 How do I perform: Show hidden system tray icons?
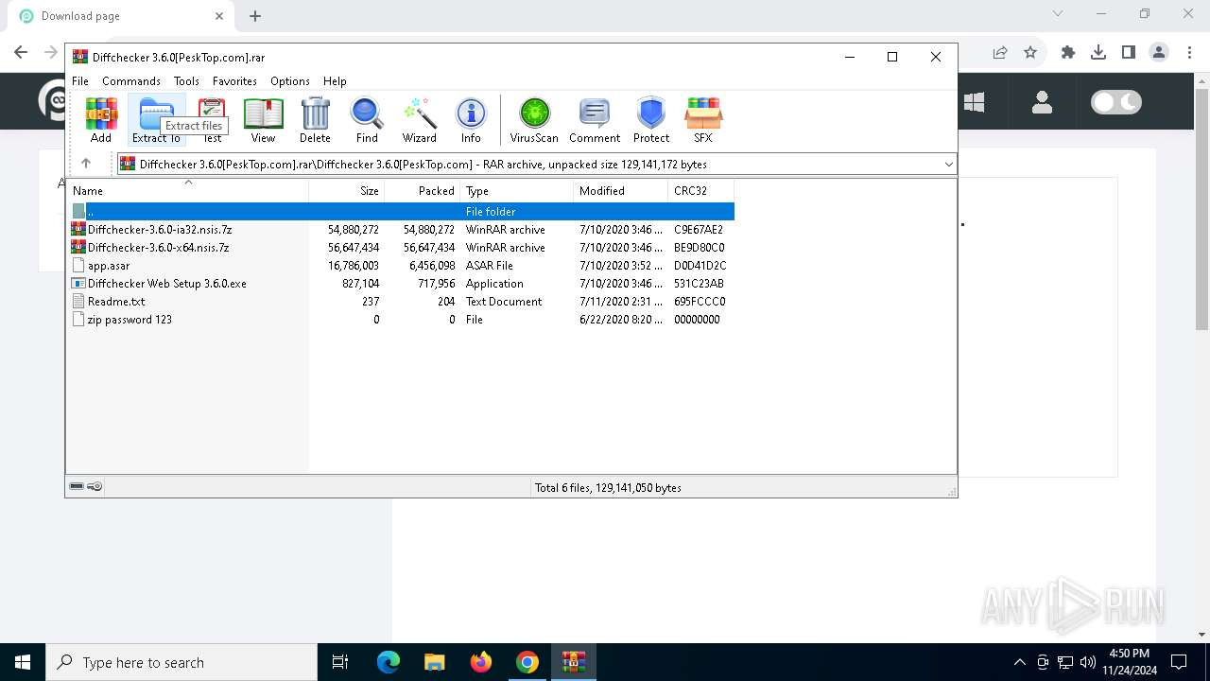(1019, 662)
